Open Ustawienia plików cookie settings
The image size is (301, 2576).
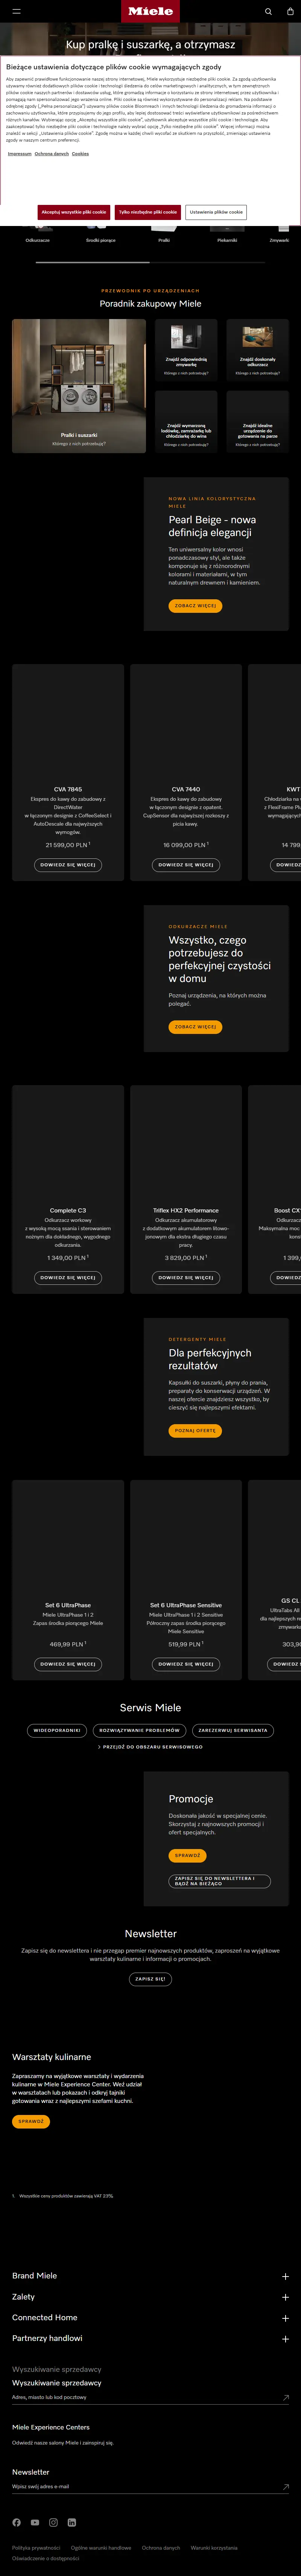pos(216,212)
